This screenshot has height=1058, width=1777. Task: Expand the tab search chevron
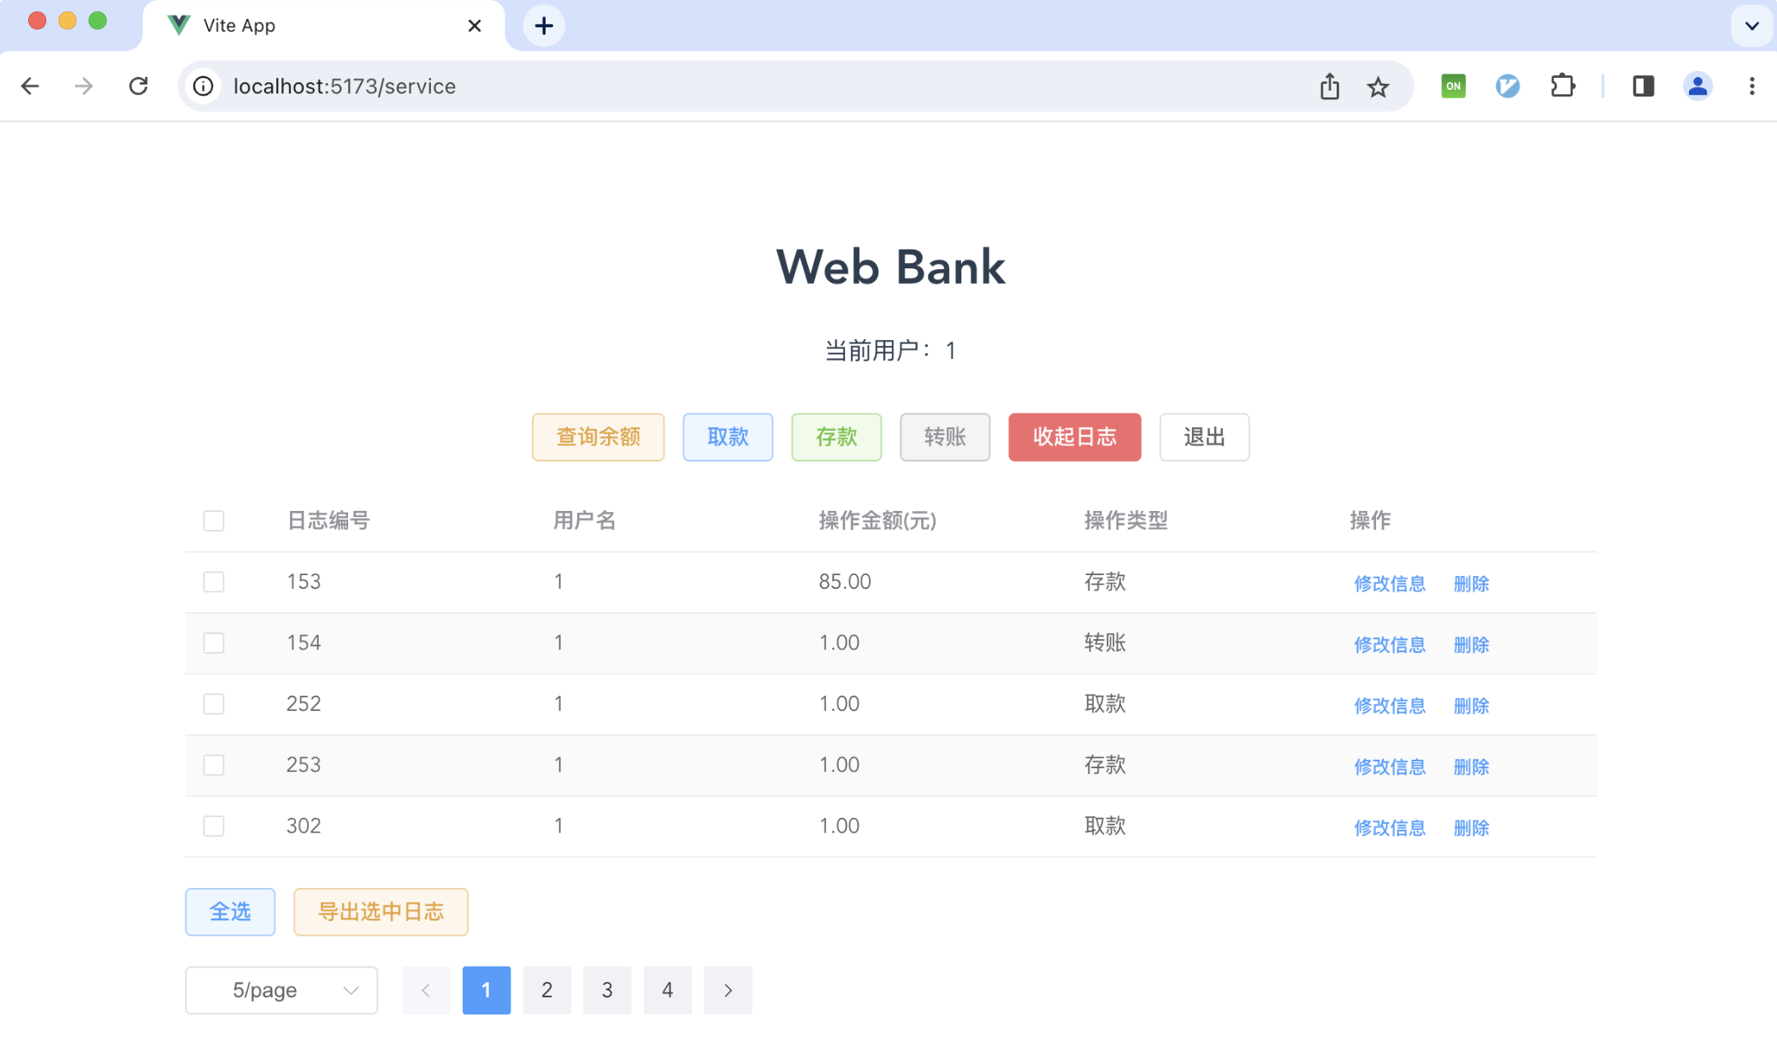tap(1751, 26)
